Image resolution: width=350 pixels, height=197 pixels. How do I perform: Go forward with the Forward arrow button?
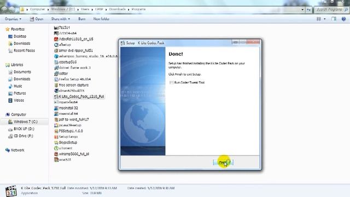click(x=12, y=9)
